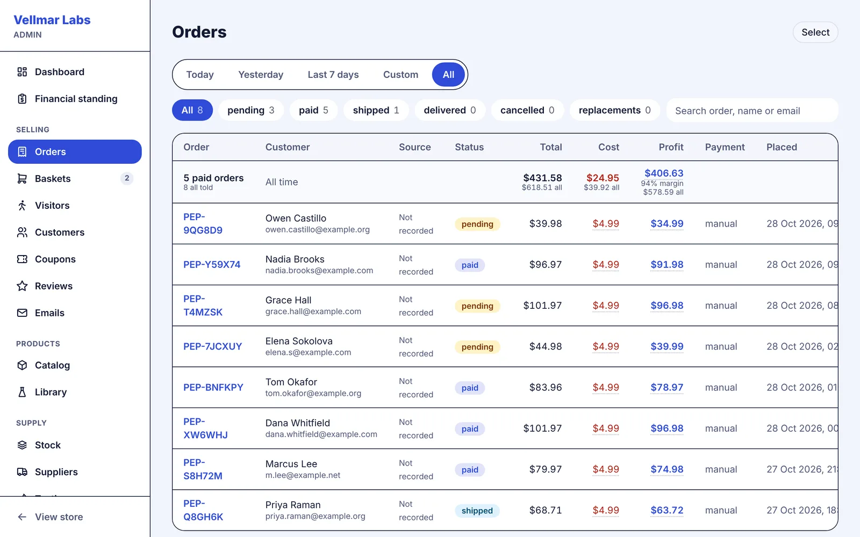Open Reviews star icon
This screenshot has width=860, height=537.
click(x=22, y=286)
